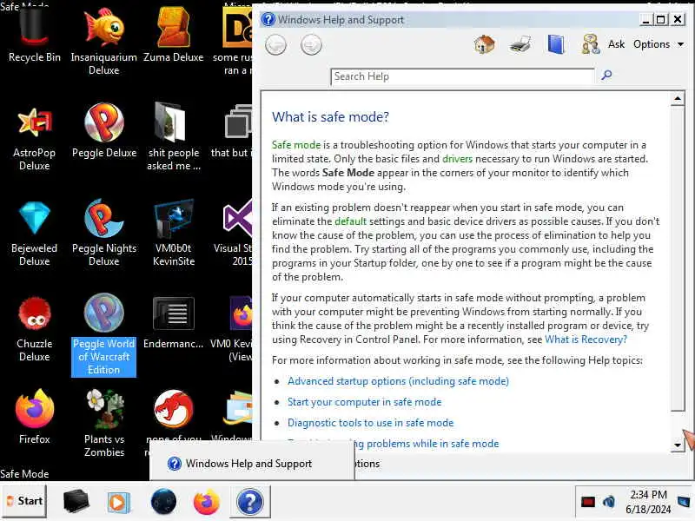
Task: Launch Firefox from the taskbar
Action: pos(207,502)
